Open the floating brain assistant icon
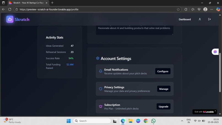This screenshot has width=222, height=125. coord(215,52)
